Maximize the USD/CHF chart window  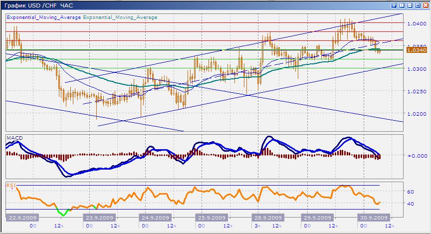[417, 5]
